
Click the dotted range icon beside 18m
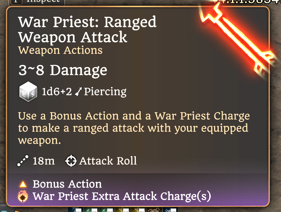point(23,160)
